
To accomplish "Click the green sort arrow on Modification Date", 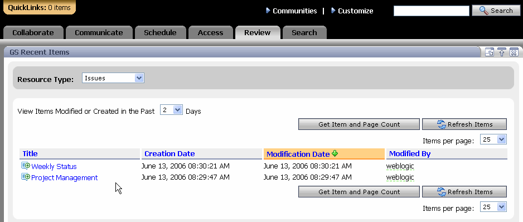I will [x=335, y=153].
